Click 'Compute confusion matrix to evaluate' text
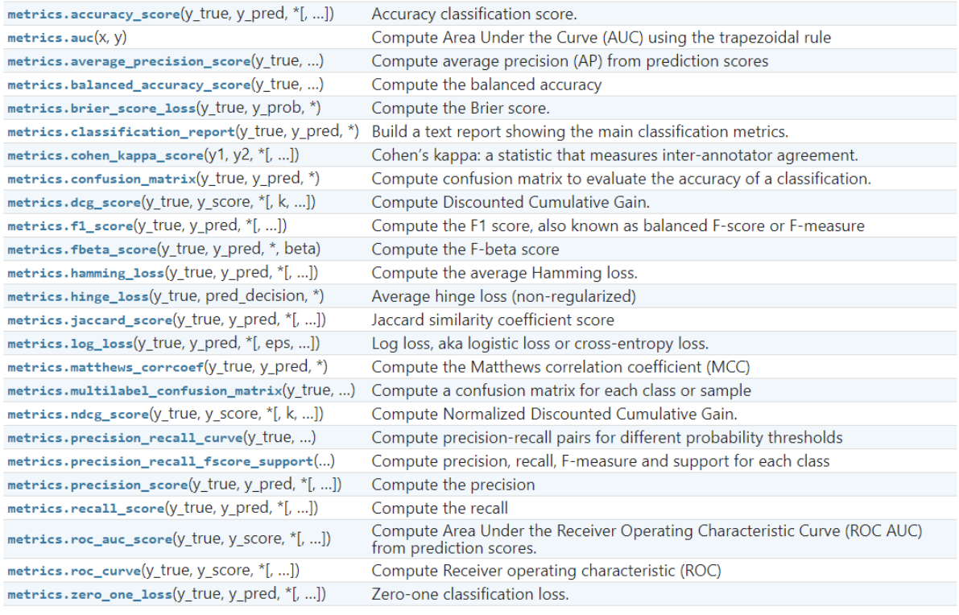The height and width of the screenshot is (615, 959). pyautogui.click(x=622, y=180)
